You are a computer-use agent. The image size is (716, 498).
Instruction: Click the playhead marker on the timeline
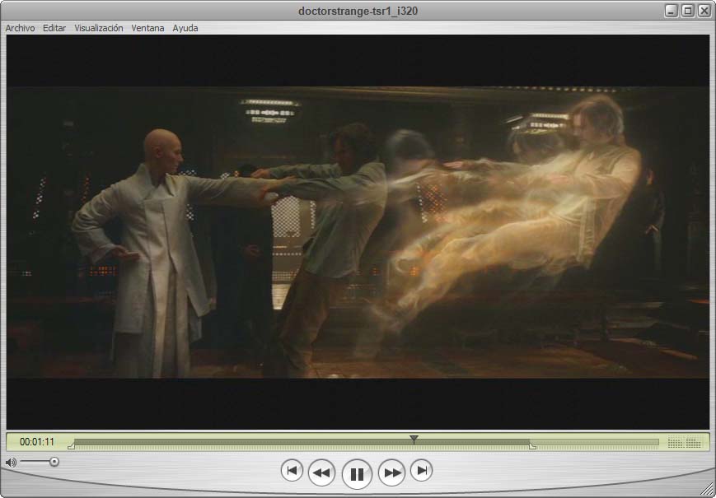click(414, 440)
